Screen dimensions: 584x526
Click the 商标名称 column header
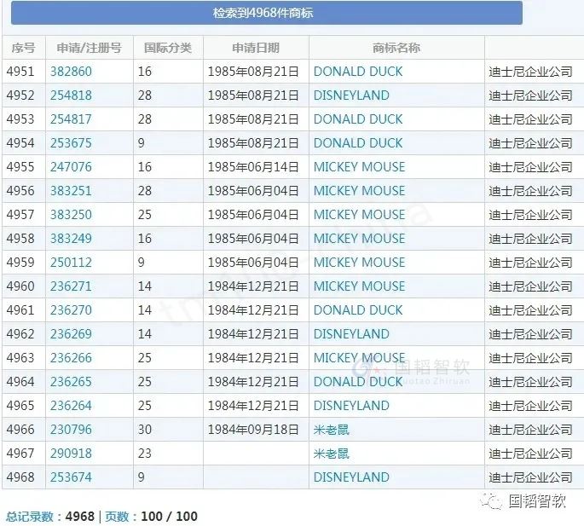click(x=396, y=48)
